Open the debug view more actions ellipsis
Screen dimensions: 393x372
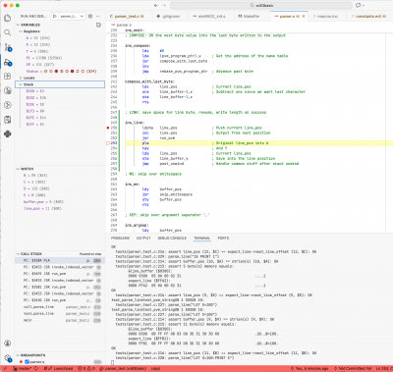[x=98, y=16]
